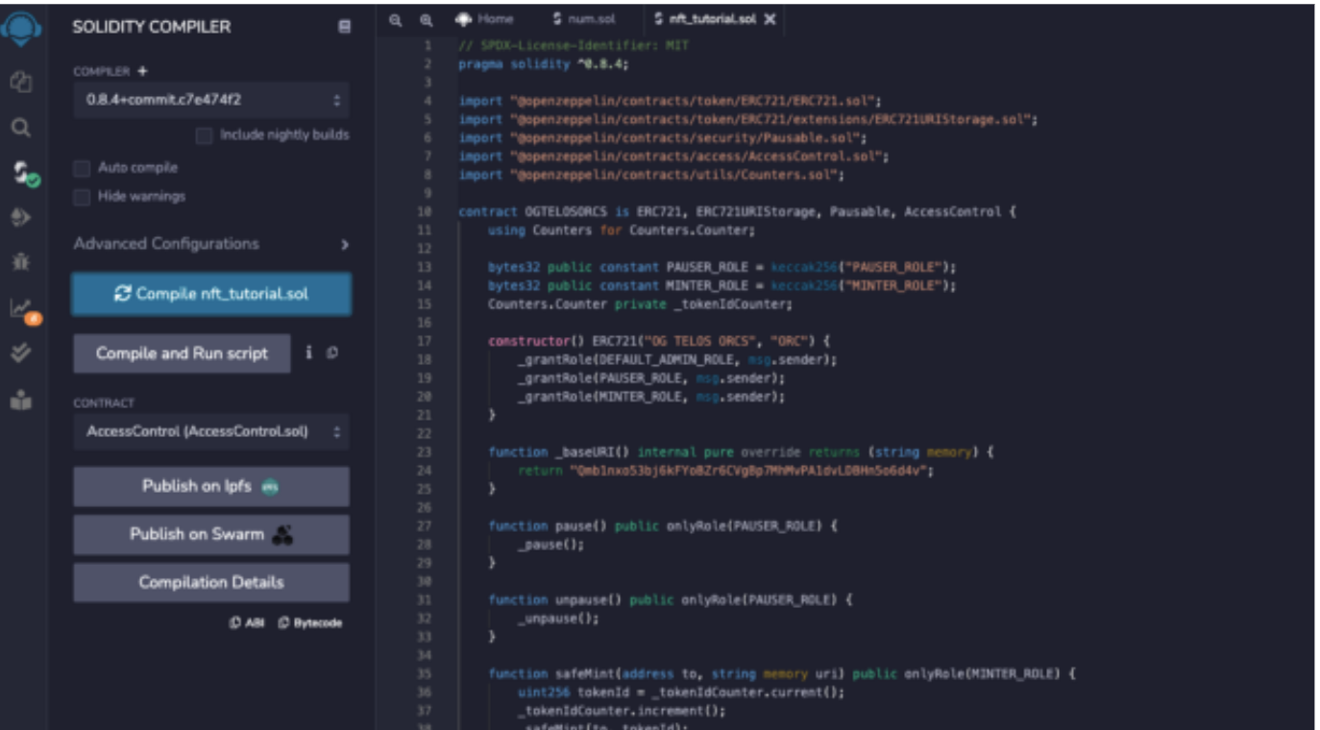Click pragma solidity line in editor

tap(544, 64)
